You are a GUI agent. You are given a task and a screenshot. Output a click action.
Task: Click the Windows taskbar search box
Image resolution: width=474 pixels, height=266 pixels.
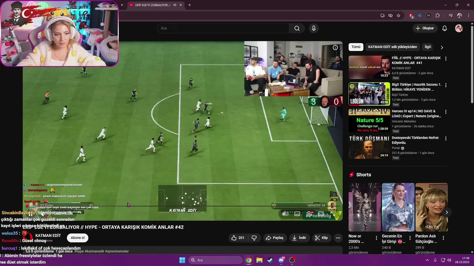point(216,260)
